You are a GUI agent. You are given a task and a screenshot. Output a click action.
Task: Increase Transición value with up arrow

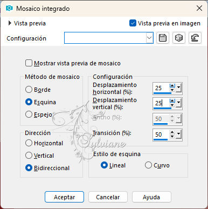[x=172, y=132]
